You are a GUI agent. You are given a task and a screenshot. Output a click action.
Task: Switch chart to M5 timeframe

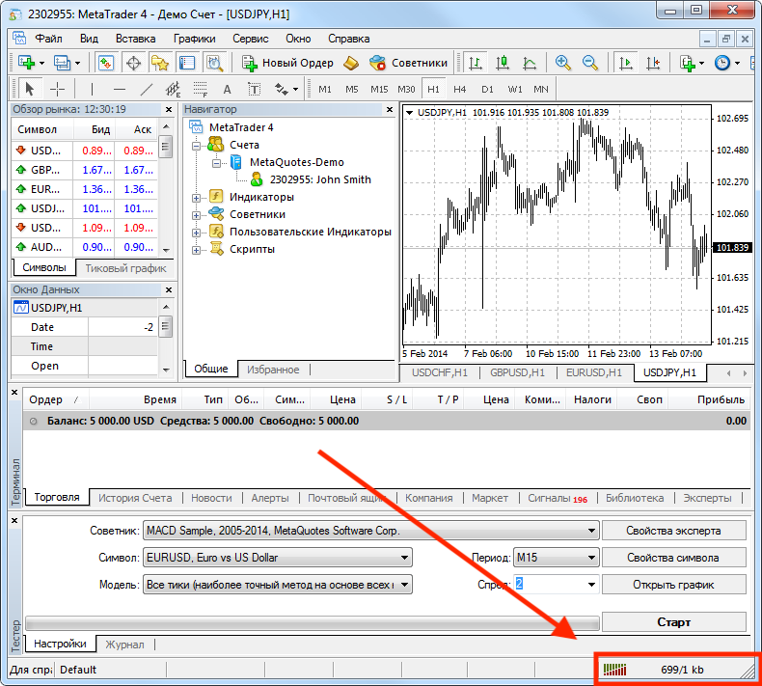point(352,89)
